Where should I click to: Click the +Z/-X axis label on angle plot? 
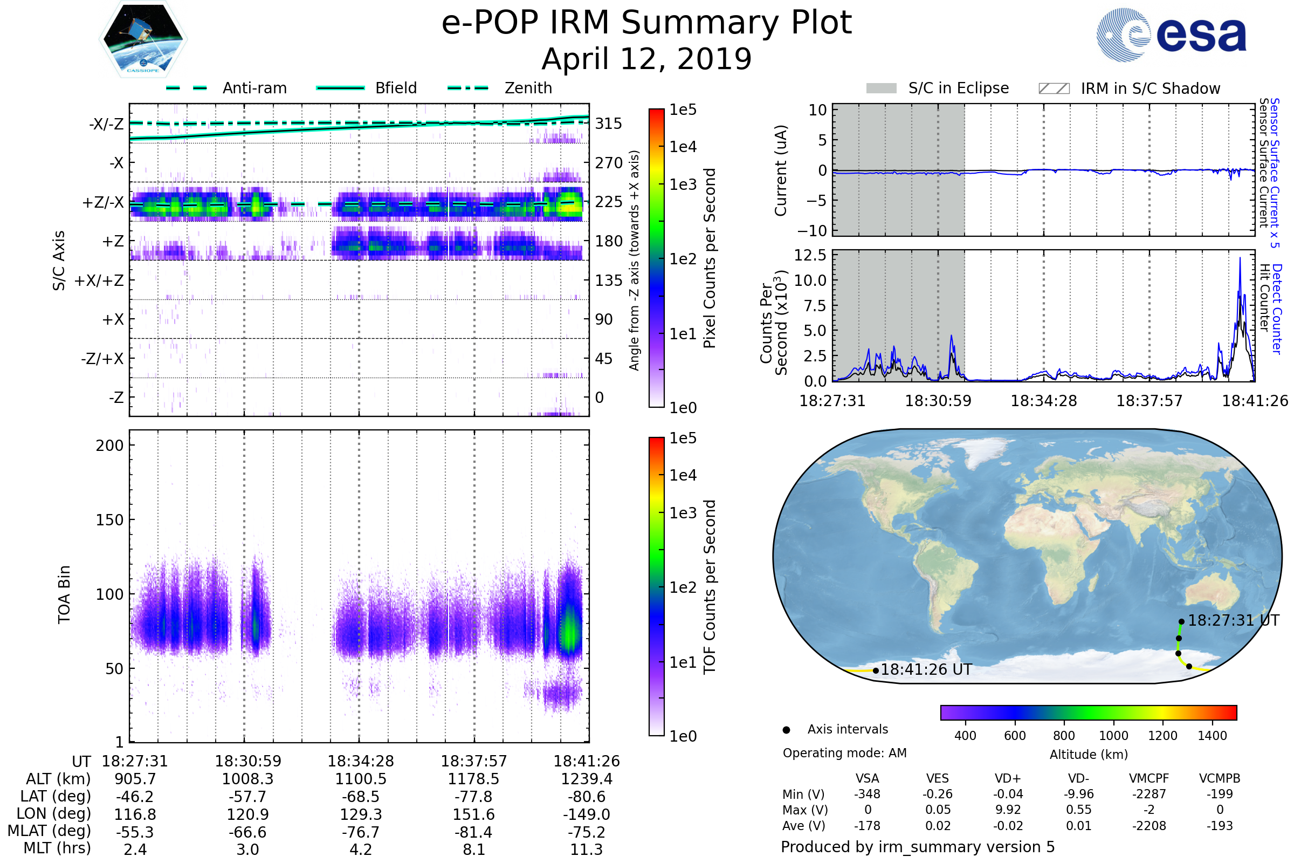click(103, 203)
